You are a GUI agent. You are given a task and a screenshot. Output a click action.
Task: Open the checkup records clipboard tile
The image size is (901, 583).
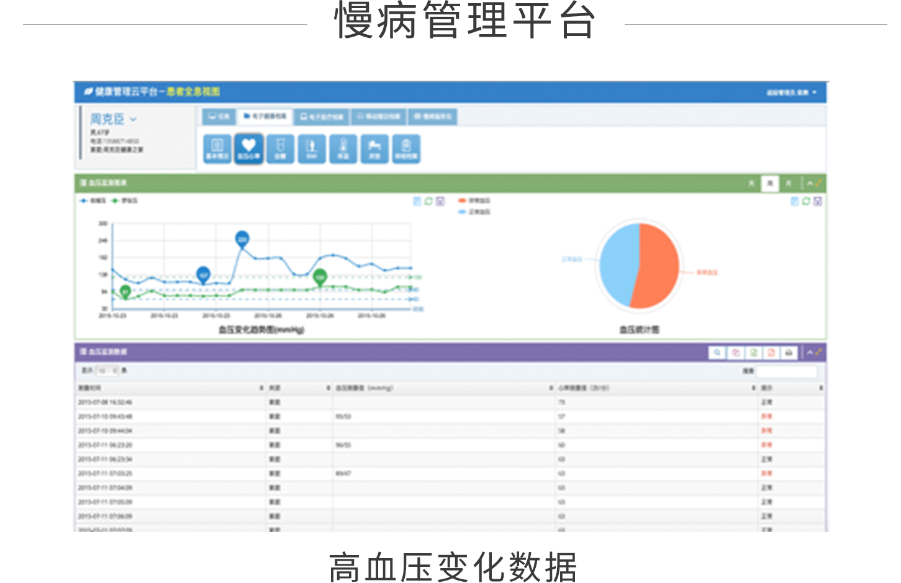coord(406,149)
